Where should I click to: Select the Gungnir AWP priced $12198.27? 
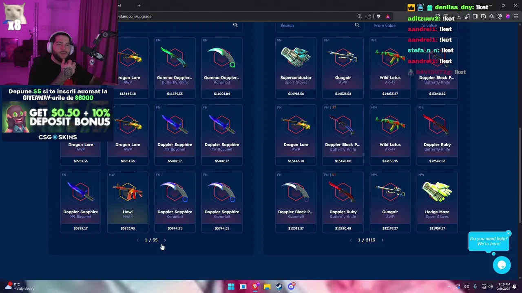[390, 202]
